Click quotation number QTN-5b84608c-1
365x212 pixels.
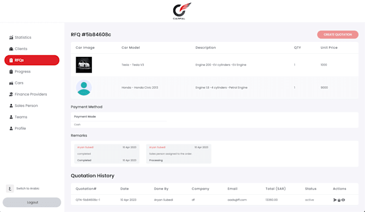click(x=87, y=200)
